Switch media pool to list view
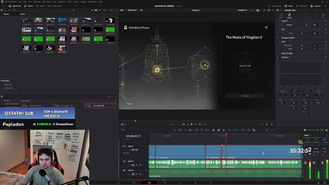Screen dimensions: 329x185 99,10
